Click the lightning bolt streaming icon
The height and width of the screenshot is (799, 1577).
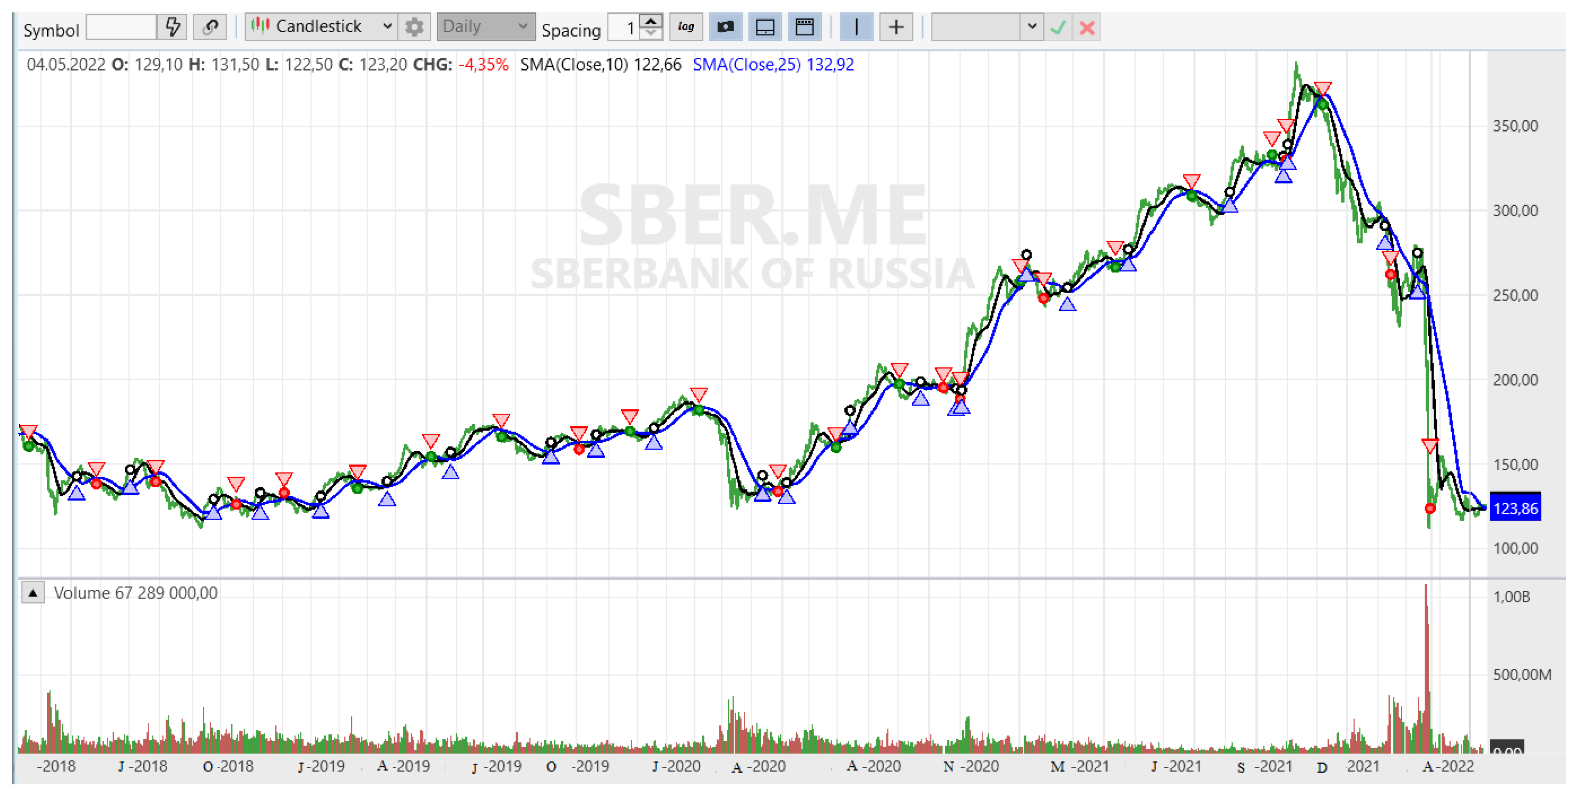(x=173, y=28)
